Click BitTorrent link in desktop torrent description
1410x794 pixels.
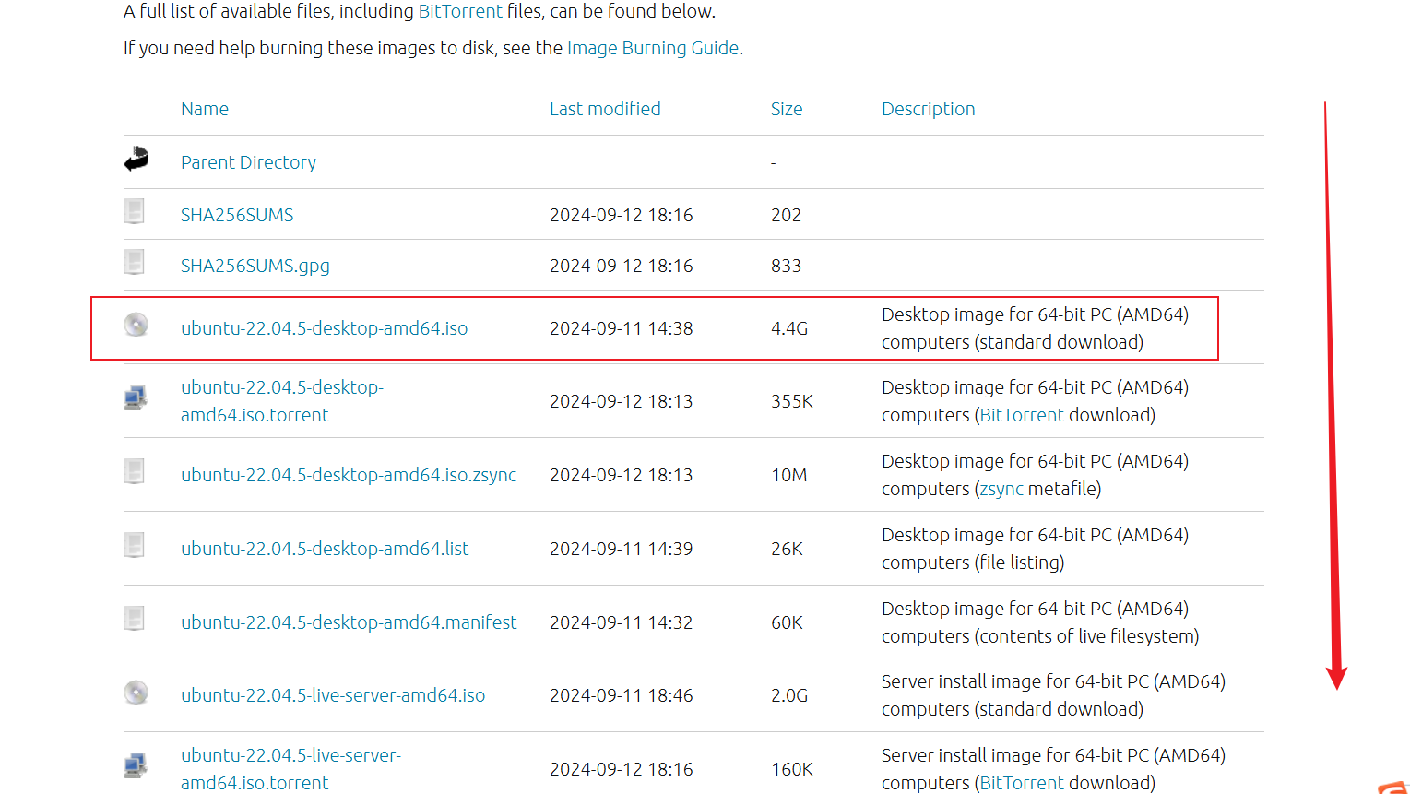coord(1022,415)
